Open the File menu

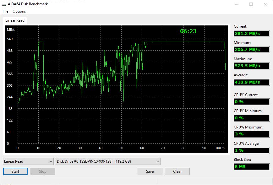(5, 11)
